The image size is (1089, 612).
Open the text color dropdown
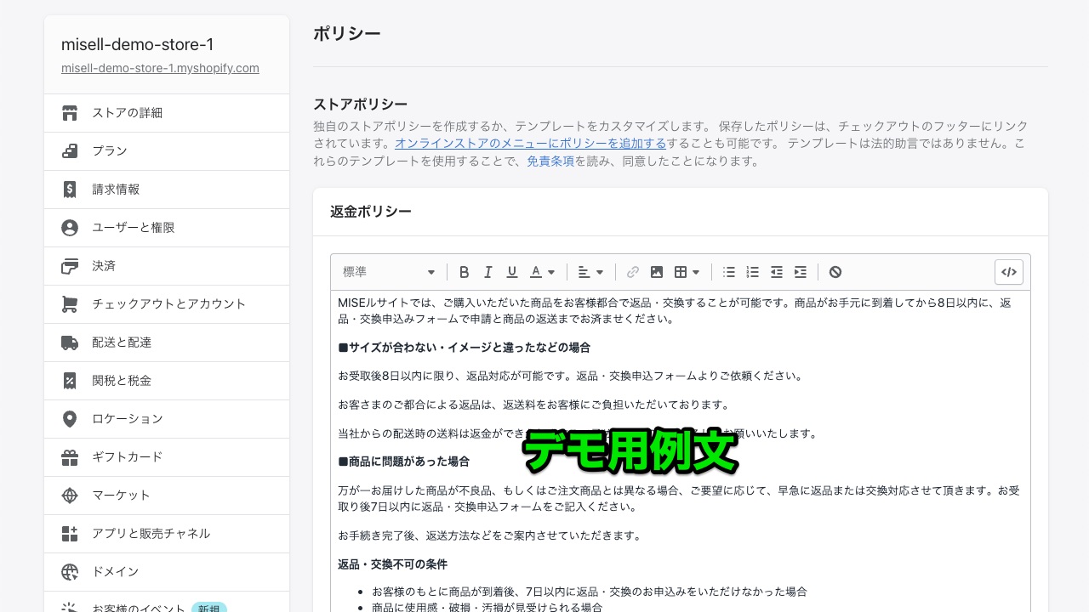pos(542,272)
